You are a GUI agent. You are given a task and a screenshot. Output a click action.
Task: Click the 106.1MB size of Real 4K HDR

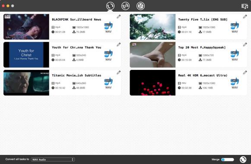click(x=207, y=88)
